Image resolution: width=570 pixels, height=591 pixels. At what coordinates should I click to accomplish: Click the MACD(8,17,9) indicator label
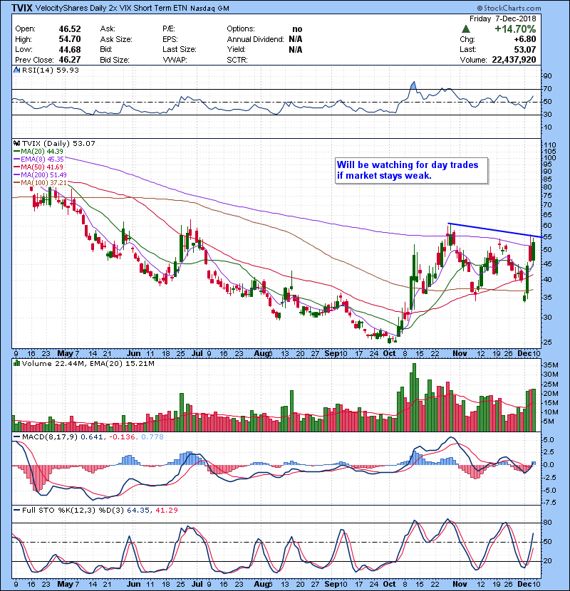[50, 437]
